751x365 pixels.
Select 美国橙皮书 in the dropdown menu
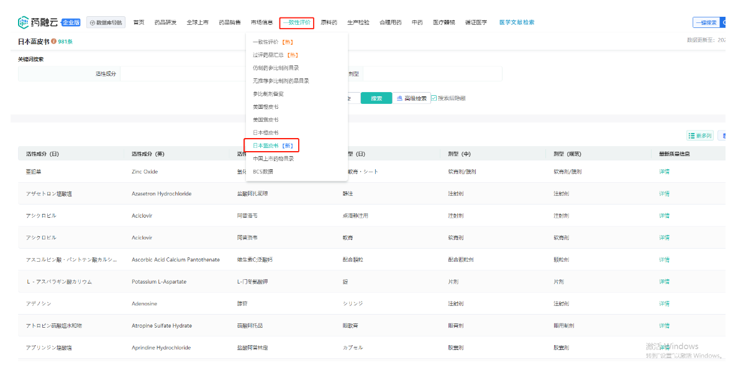(x=265, y=106)
